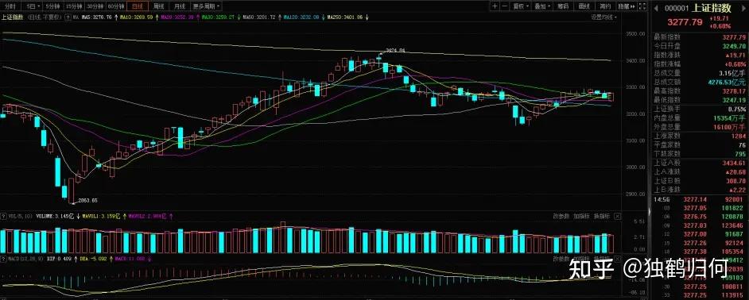Click the MA10 indicator value

[136, 17]
